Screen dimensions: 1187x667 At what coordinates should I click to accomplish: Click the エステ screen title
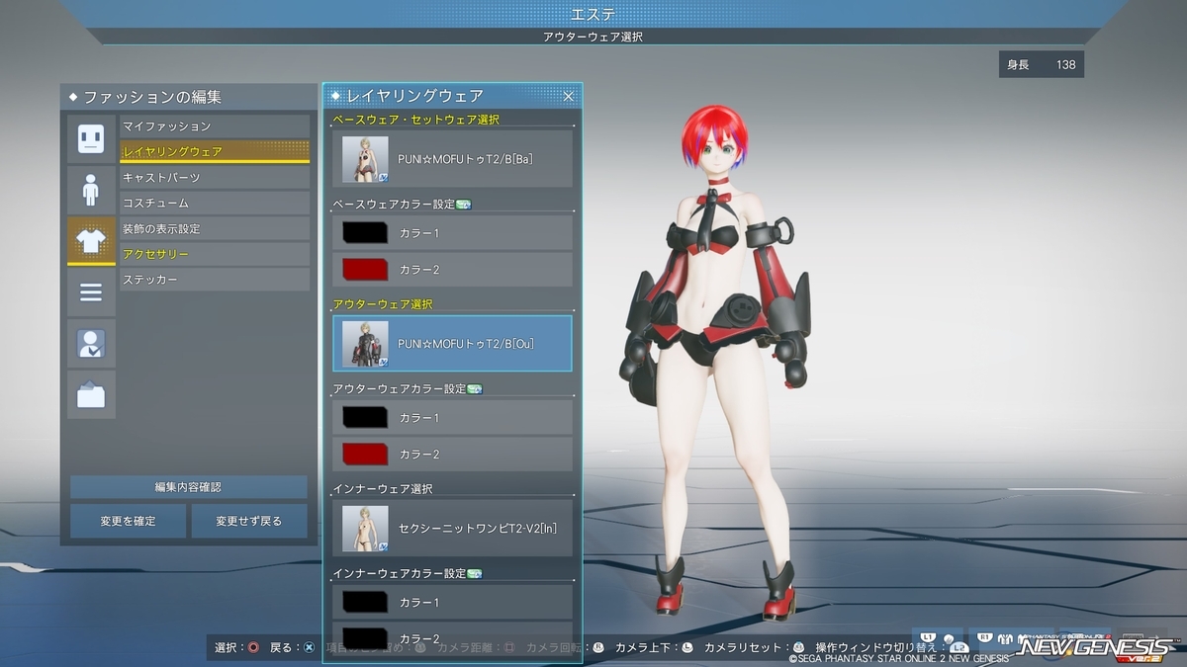click(x=593, y=14)
